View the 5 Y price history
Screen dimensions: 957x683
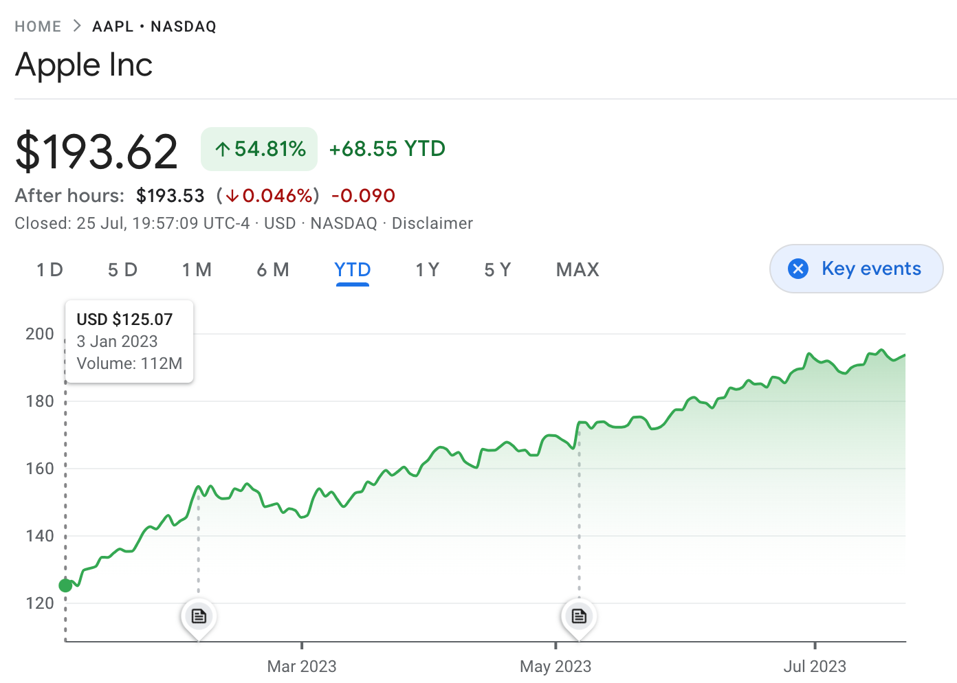click(x=498, y=270)
